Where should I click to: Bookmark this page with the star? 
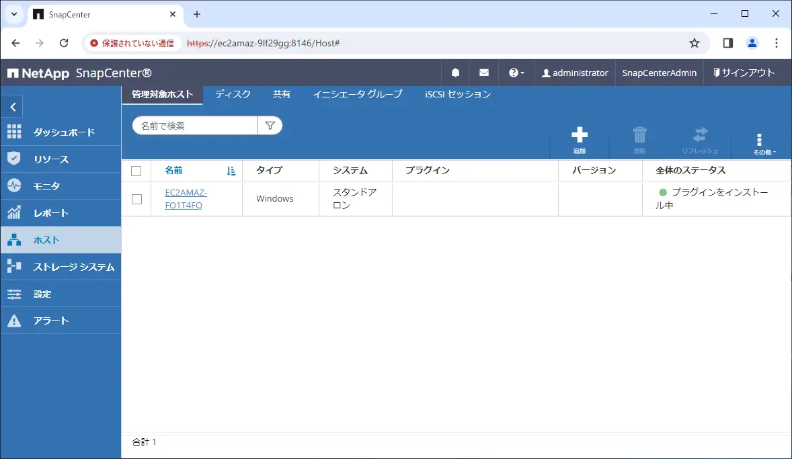695,43
